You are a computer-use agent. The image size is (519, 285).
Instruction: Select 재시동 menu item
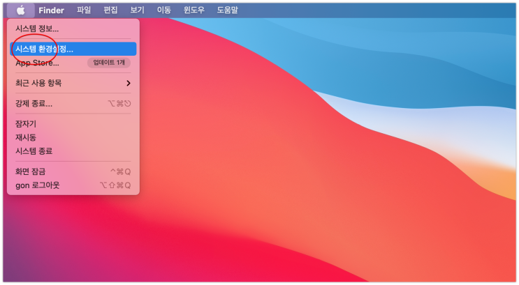[x=73, y=137]
